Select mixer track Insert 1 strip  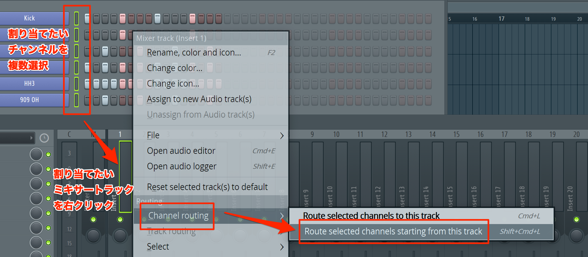pyautogui.click(x=125, y=176)
